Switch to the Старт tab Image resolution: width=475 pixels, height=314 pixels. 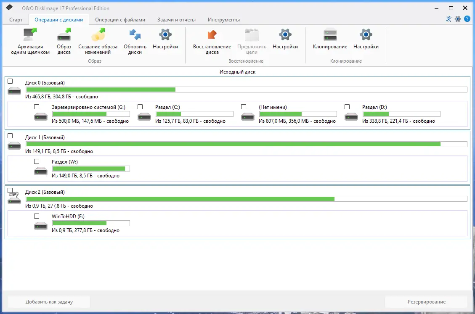pos(16,20)
